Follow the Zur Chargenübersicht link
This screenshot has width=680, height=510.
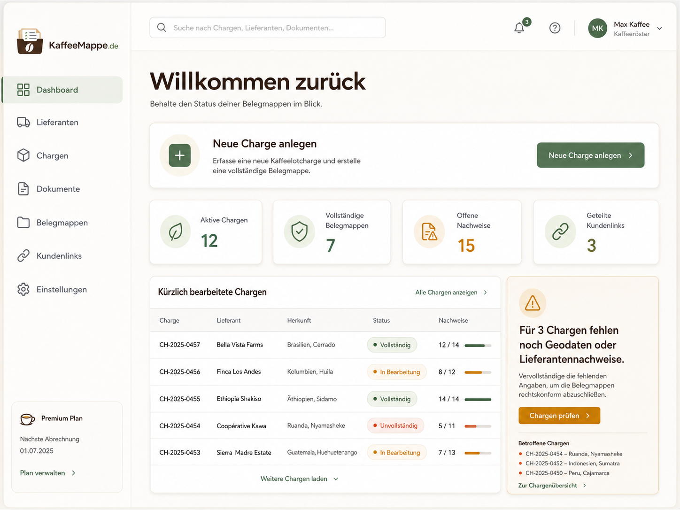click(552, 486)
